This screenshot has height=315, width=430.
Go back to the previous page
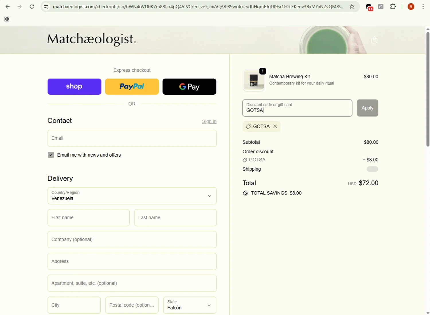point(8,7)
